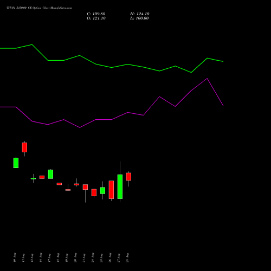
Task: Click the large green candlestick for 27 Aug
Action: [120, 186]
